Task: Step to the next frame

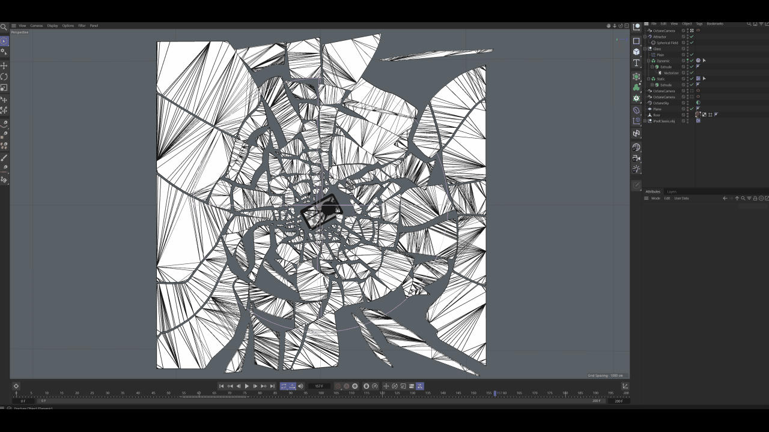Action: (255, 386)
